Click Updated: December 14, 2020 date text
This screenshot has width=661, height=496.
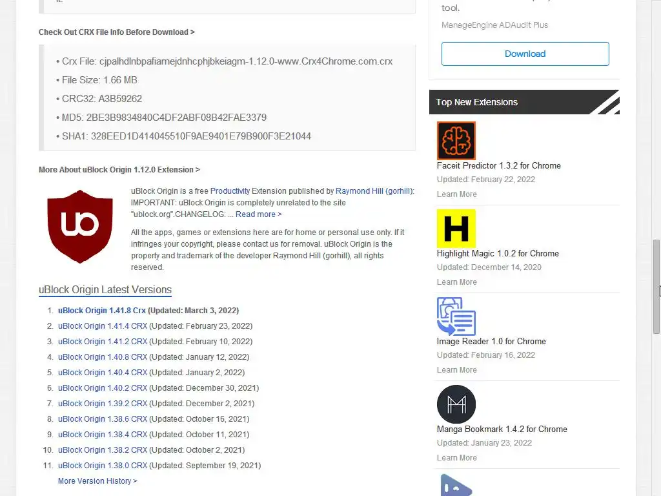click(x=489, y=267)
